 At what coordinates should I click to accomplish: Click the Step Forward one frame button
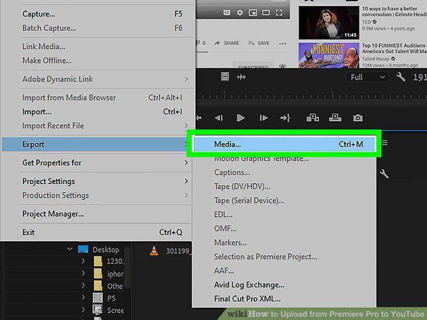click(263, 118)
